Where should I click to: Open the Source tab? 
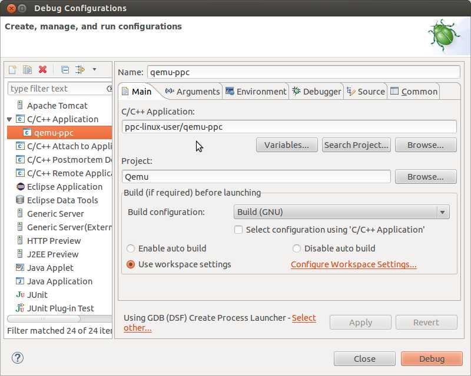(x=366, y=92)
